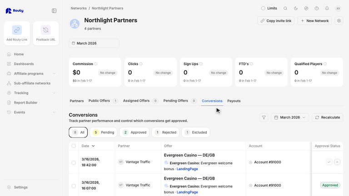This screenshot has height=196, width=349.
Task: Collapse the sidebar panel icon
Action: [x=54, y=11]
